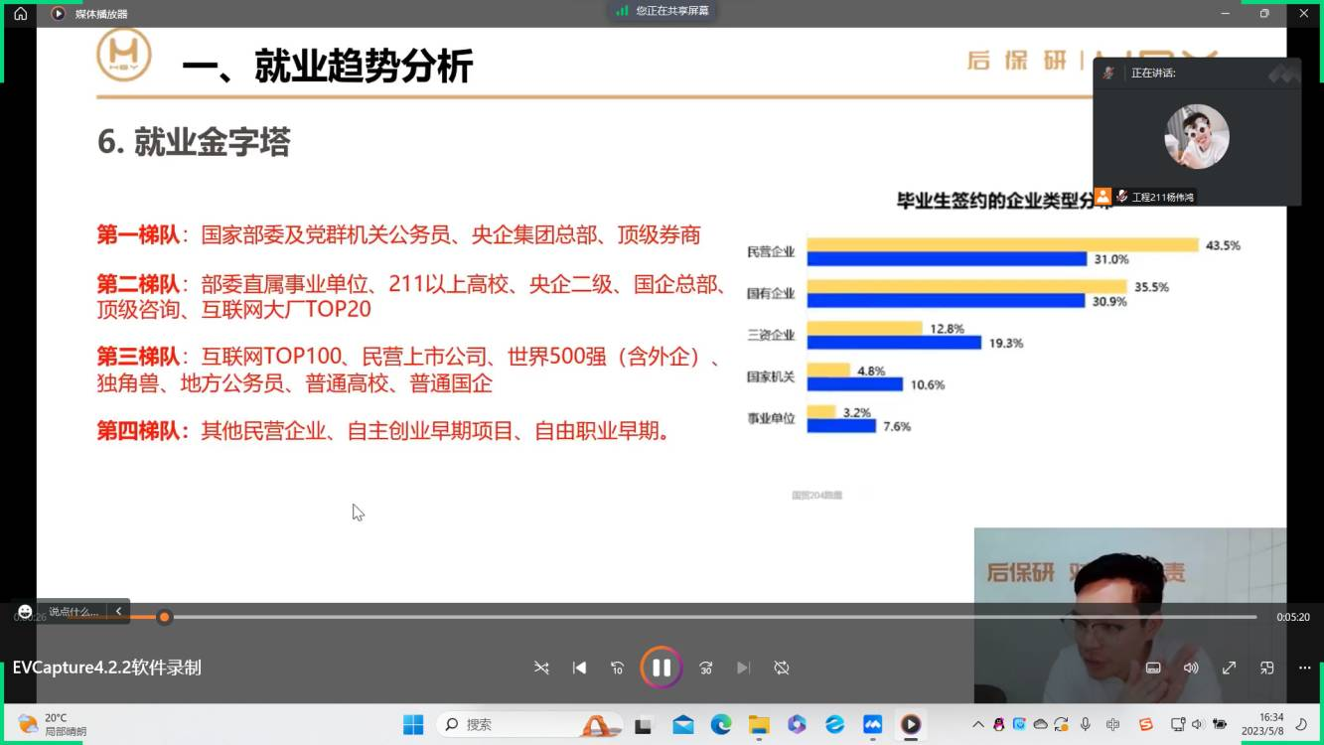Switch to mini player view
Screen dimensions: 1324x745
(x=1266, y=668)
